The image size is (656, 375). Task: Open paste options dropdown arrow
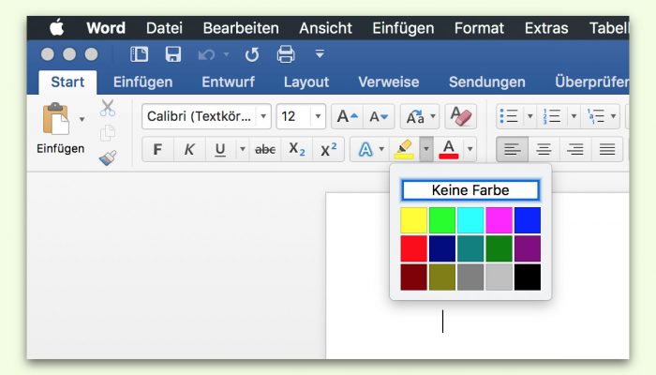(82, 119)
